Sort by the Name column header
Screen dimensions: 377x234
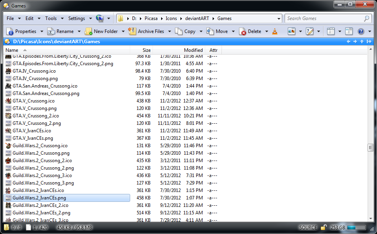point(67,50)
